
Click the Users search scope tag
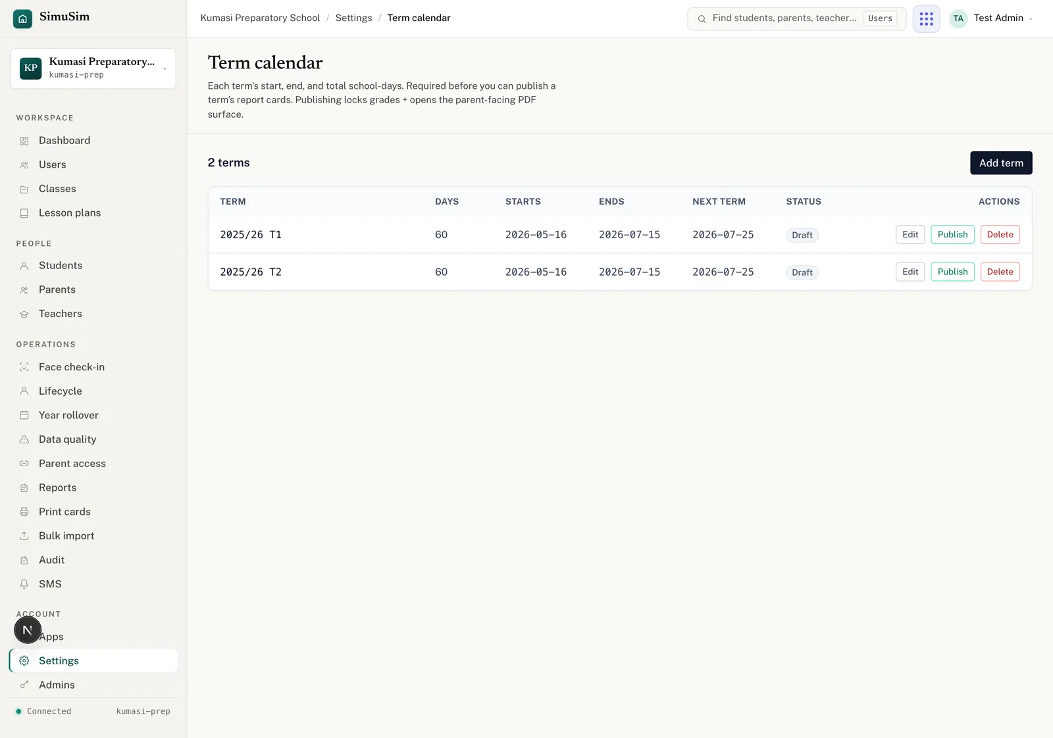tap(880, 18)
